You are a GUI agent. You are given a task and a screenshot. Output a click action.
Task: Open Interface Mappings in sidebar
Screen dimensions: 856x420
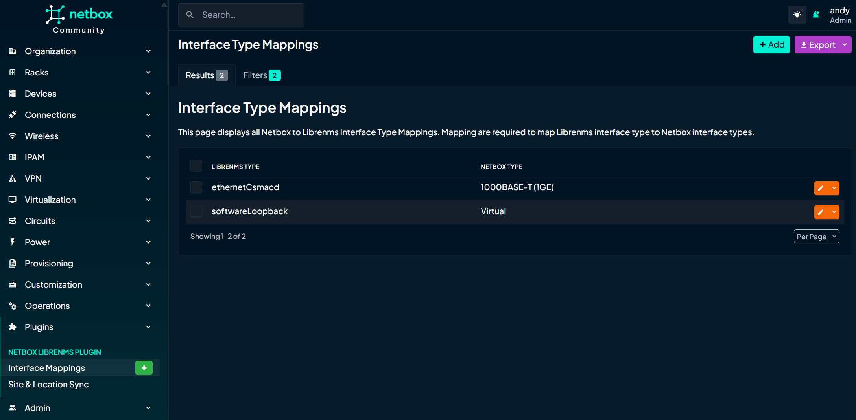[46, 368]
